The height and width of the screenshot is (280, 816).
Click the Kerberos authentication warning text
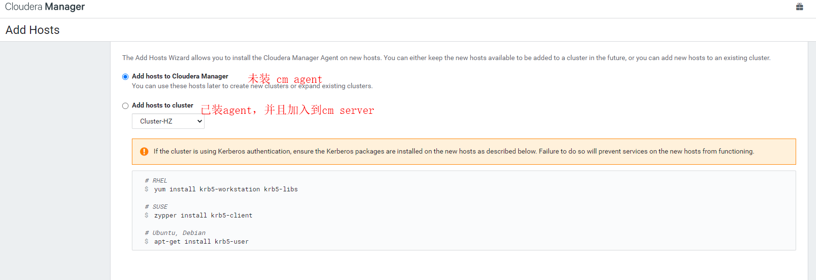coord(454,152)
